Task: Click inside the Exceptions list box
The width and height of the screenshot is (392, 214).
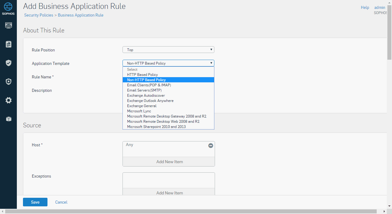Action: 169,180
